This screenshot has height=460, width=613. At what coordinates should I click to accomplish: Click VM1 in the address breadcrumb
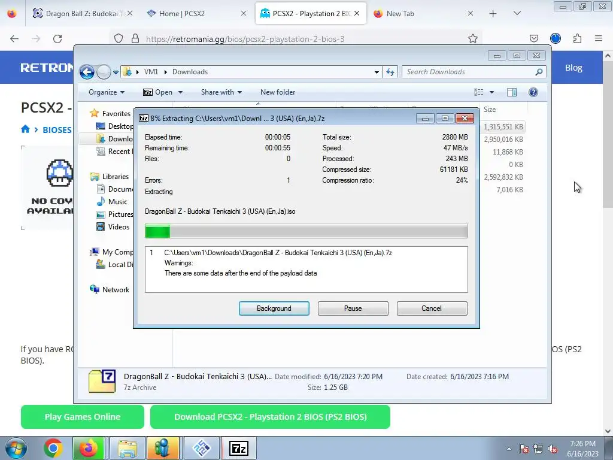click(151, 72)
